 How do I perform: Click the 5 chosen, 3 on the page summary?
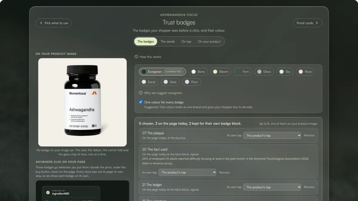click(x=190, y=123)
